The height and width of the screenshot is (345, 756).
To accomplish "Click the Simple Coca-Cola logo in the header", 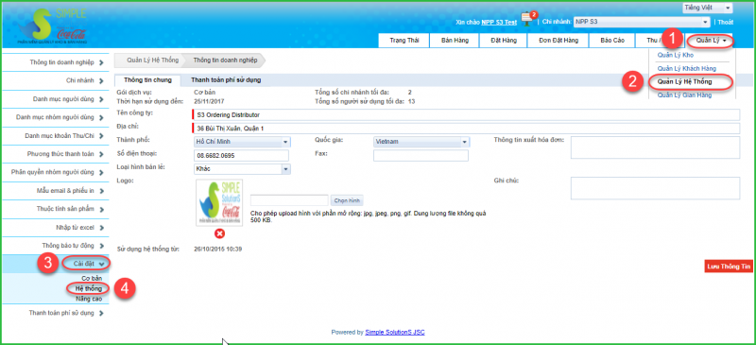I will click(53, 26).
